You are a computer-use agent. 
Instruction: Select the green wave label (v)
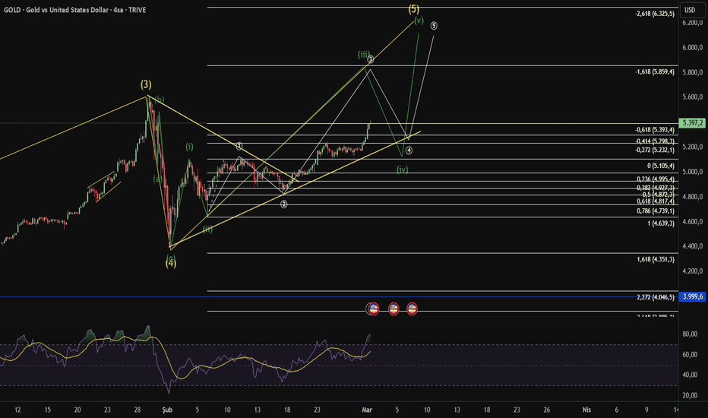[419, 21]
